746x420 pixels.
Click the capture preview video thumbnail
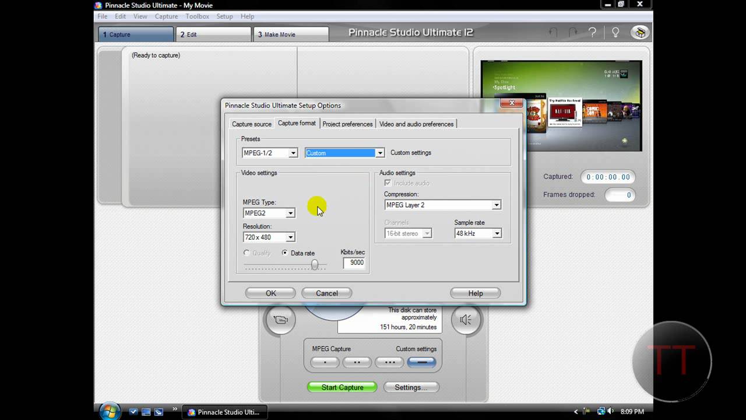tap(561, 106)
